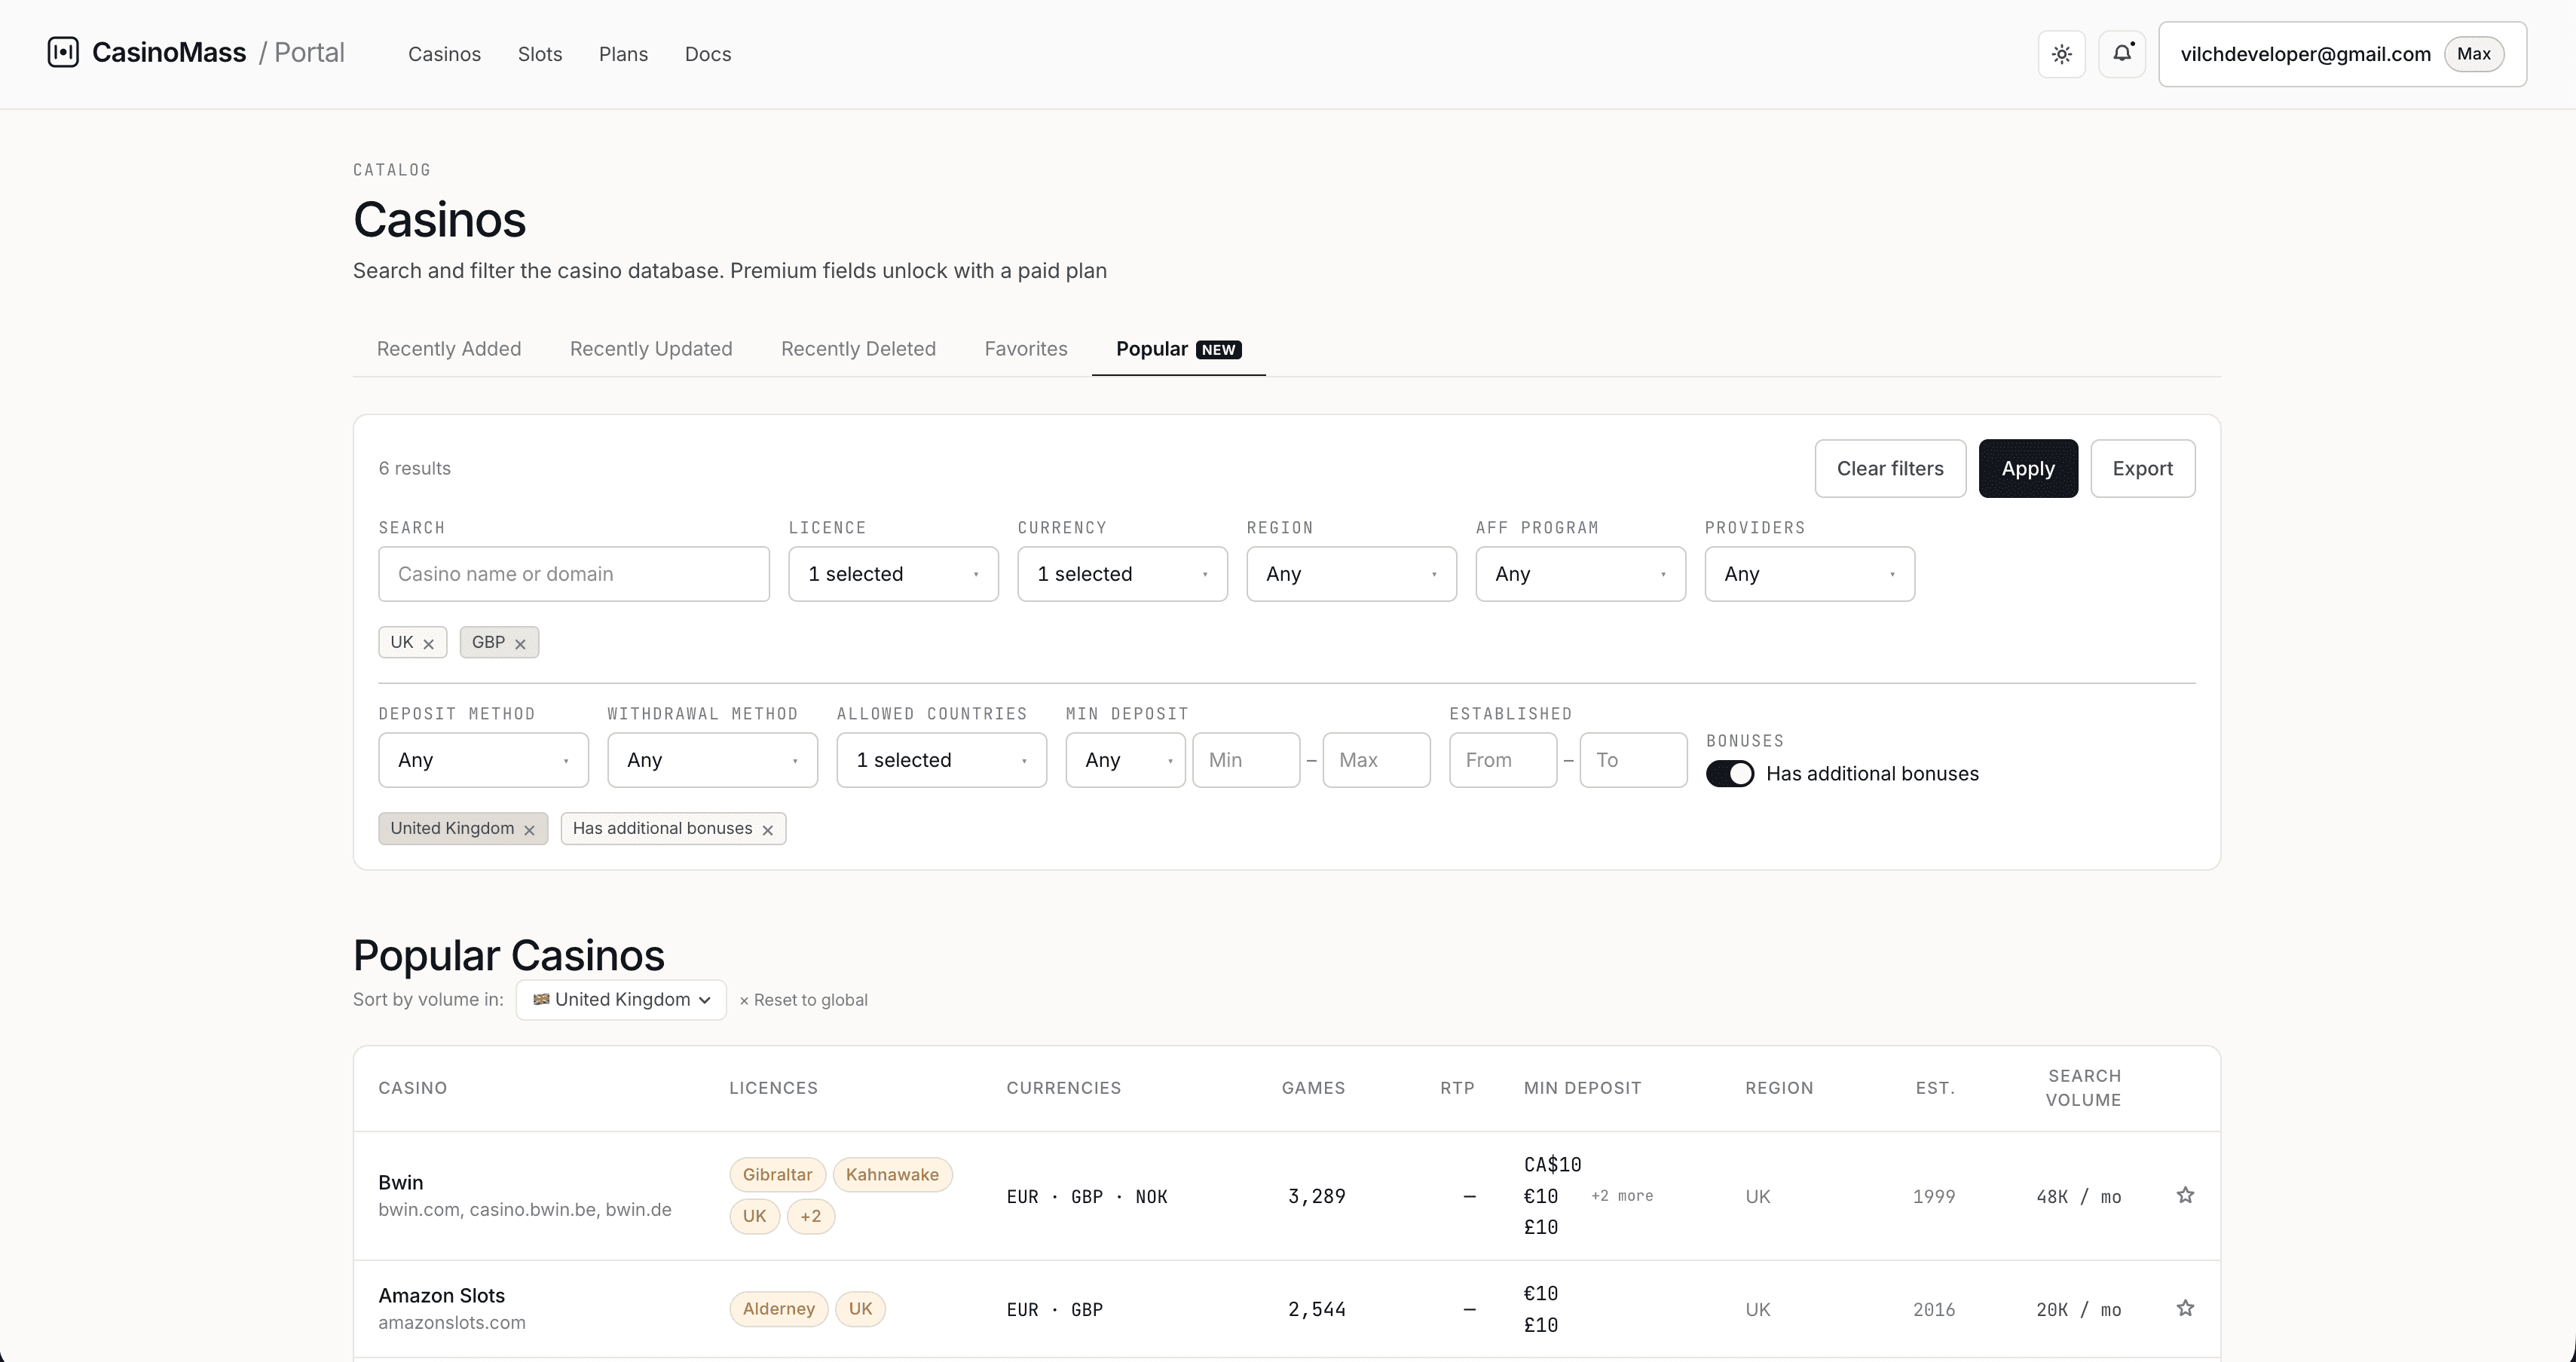Image resolution: width=2576 pixels, height=1362 pixels.
Task: Open the Currency filter dropdown
Action: pos(1122,573)
